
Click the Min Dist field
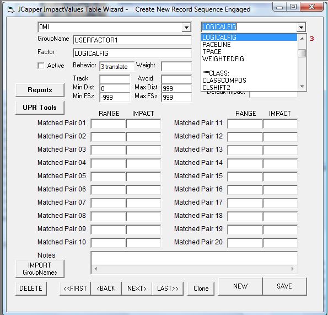[115, 88]
